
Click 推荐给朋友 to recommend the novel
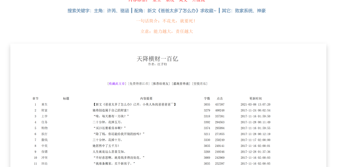point(161,84)
